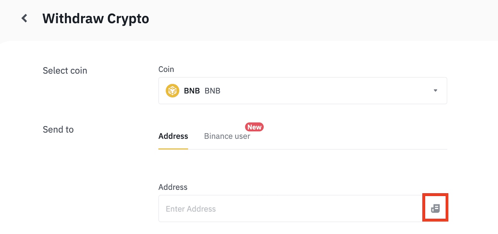Focus the Enter Address input field
This screenshot has width=498, height=234.
click(290, 208)
